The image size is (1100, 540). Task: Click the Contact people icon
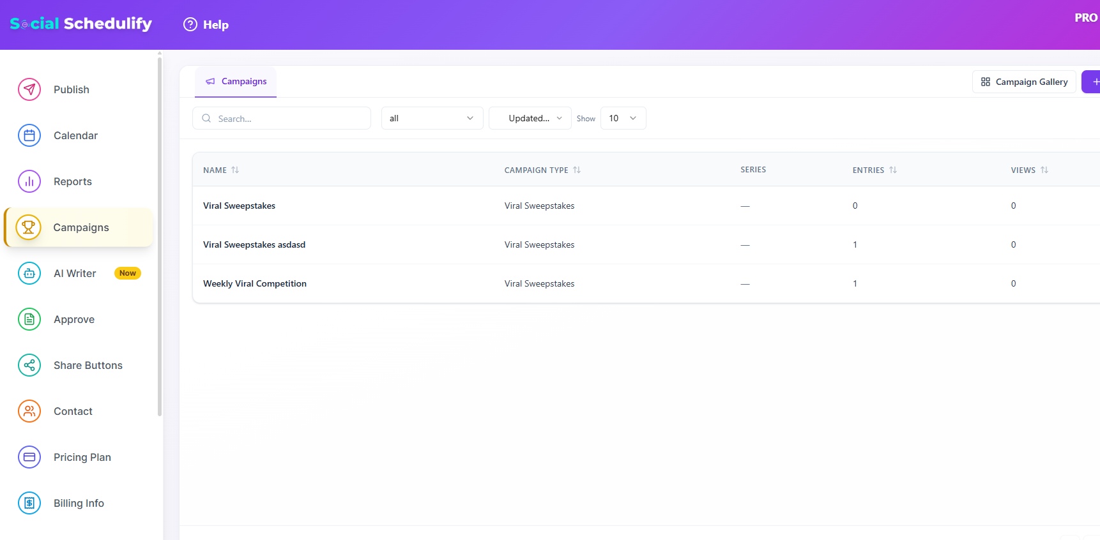click(29, 411)
